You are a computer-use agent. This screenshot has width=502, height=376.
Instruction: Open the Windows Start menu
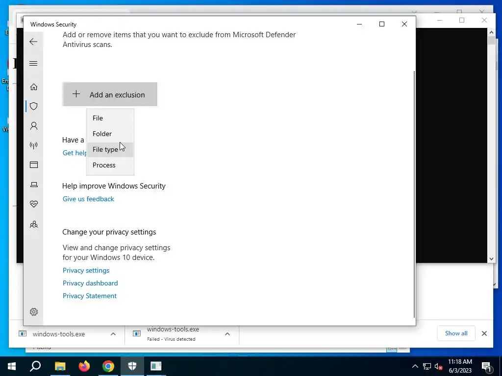tap(12, 366)
